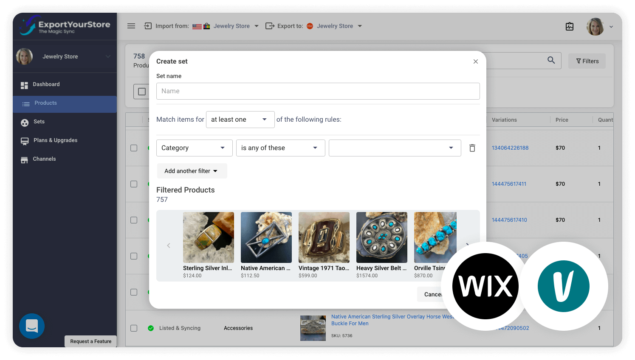Expand the 'is any of these' condition dropdown

[x=280, y=148]
